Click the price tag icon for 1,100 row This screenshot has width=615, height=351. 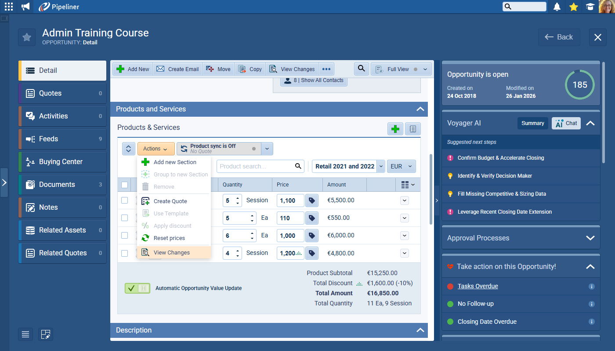pyautogui.click(x=311, y=201)
